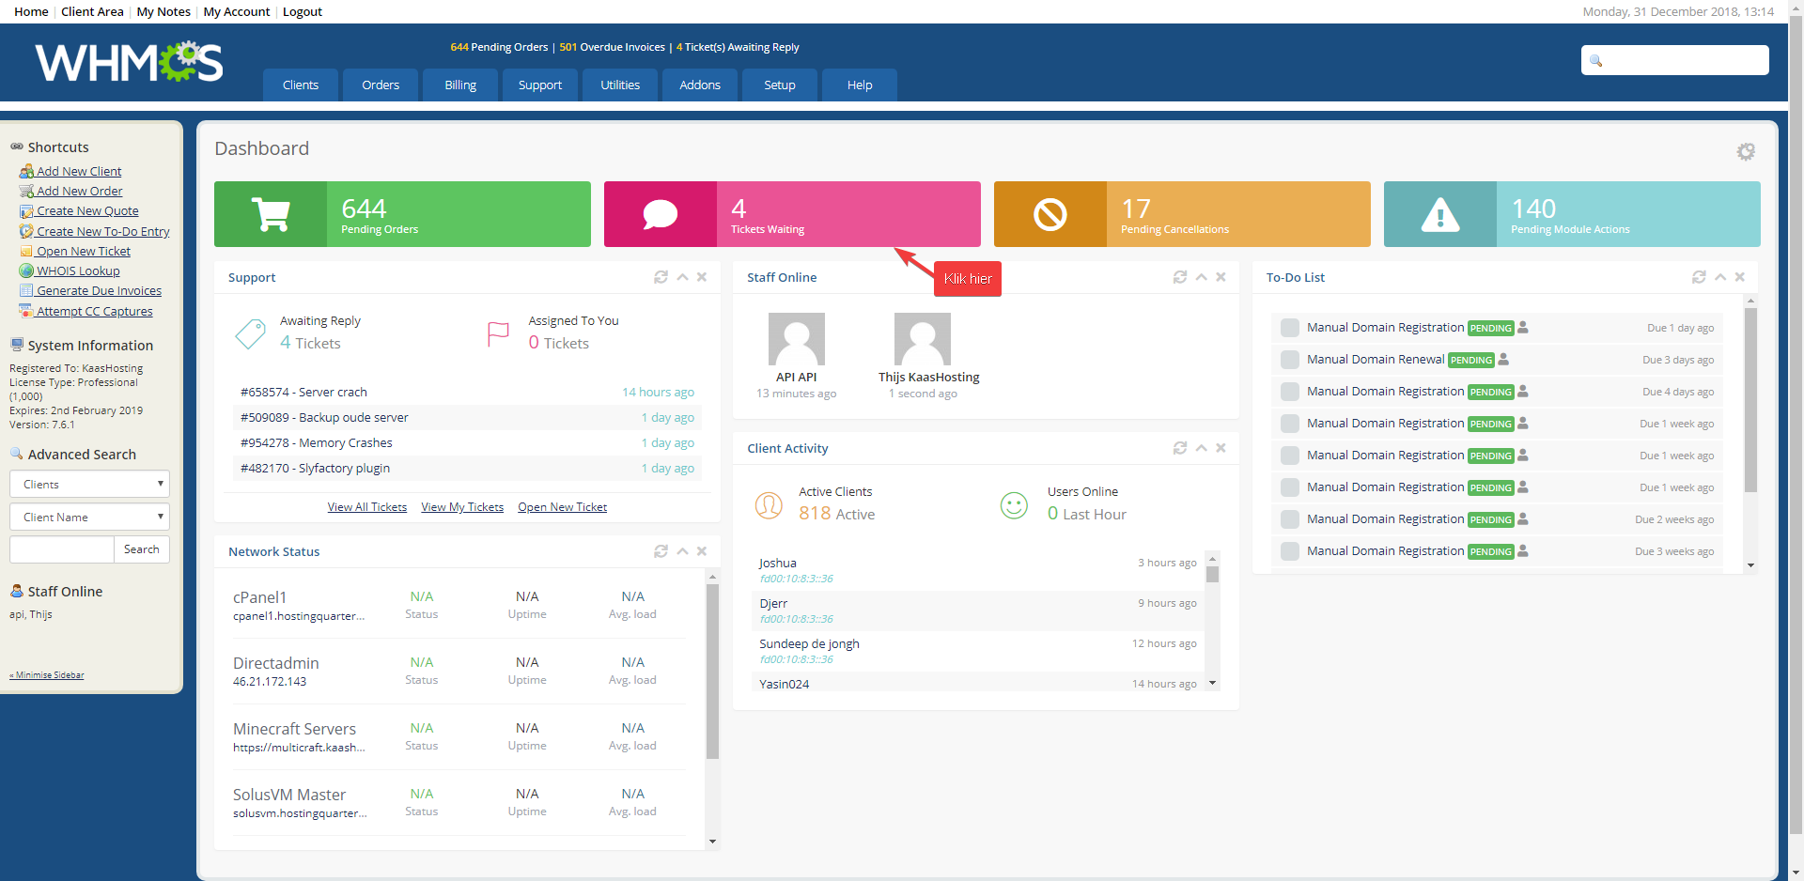Refresh the Support panel
The image size is (1804, 881).
tap(661, 277)
